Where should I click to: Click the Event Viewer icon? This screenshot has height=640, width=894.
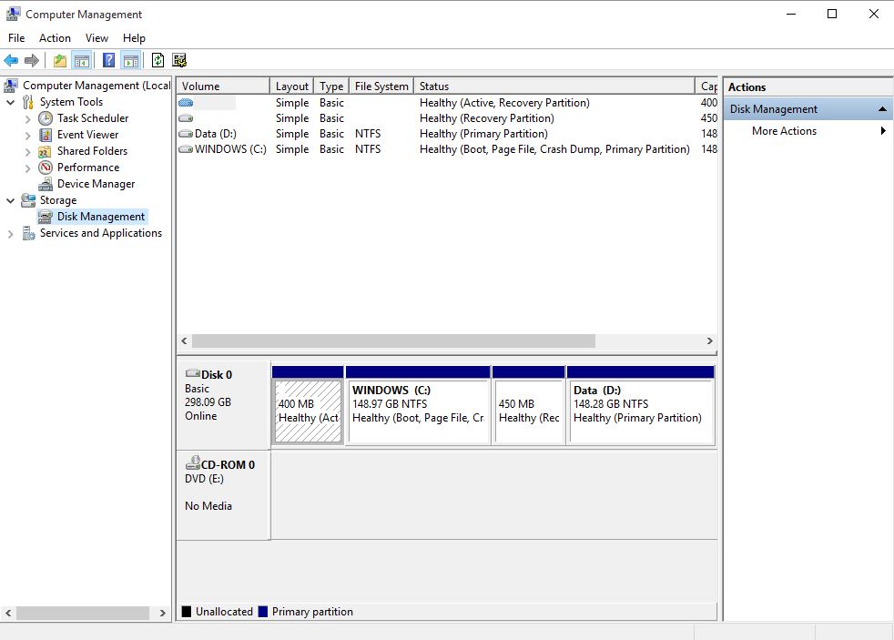pyautogui.click(x=46, y=135)
